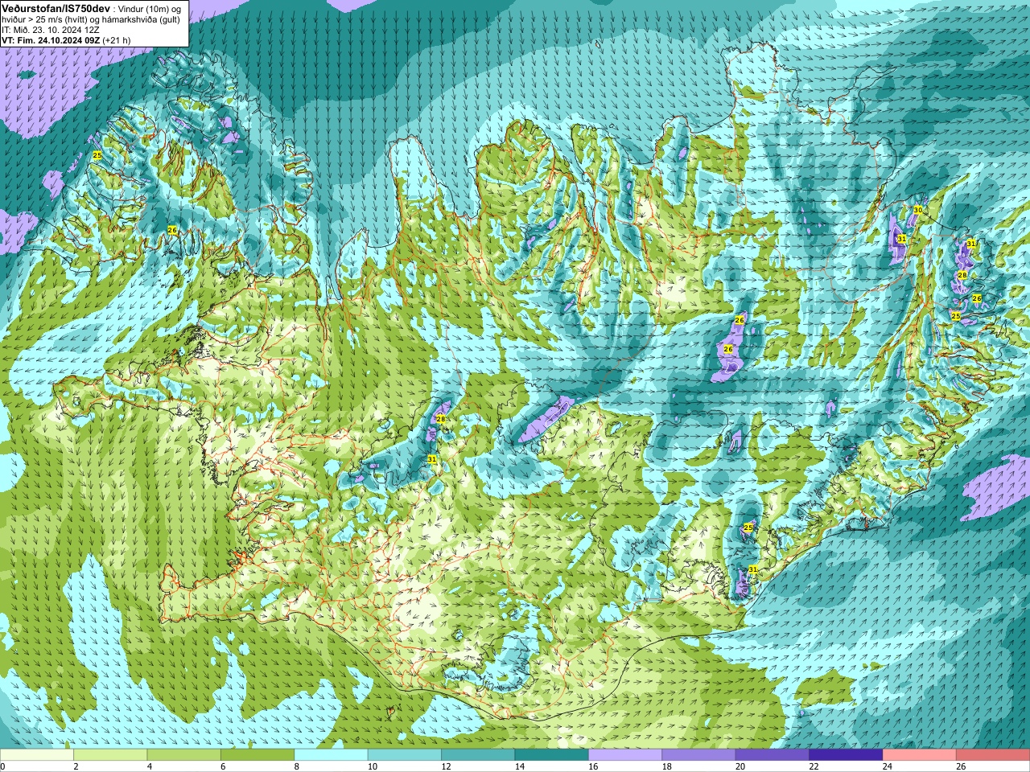1030x772 pixels.
Task: Click the "Vindur (10m) og" caption text
Action: pos(148,8)
